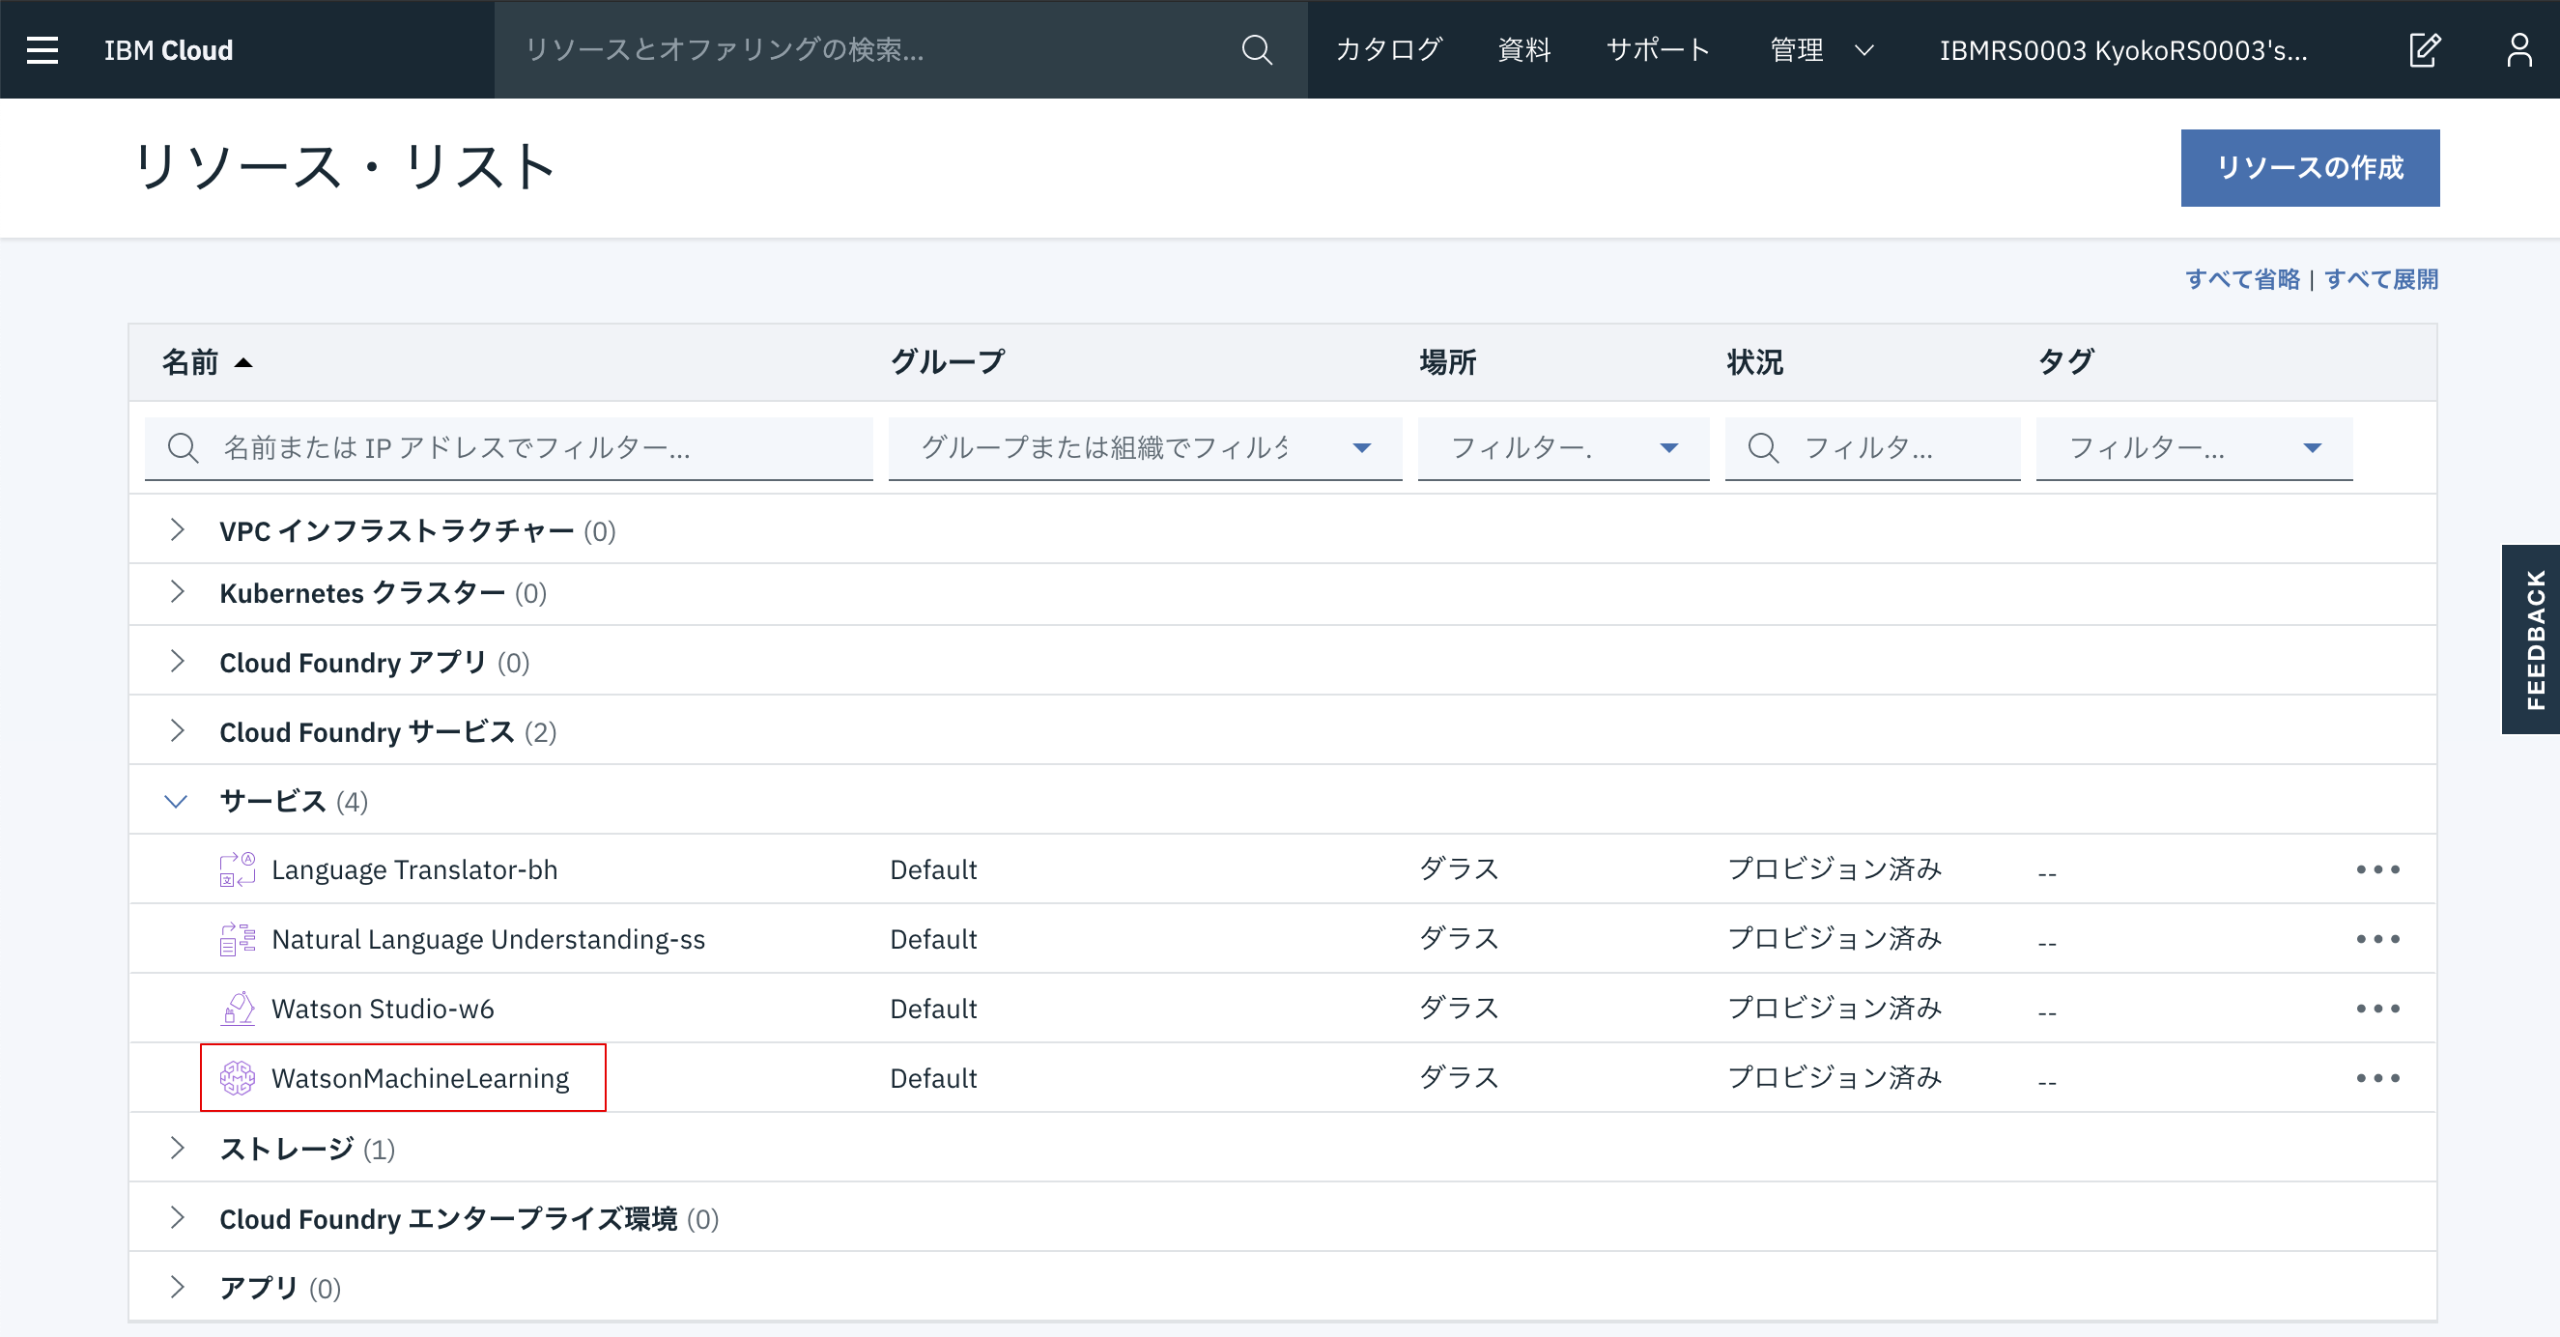Viewport: 2560px width, 1337px height.
Task: Click the IBM Cloud logo link
Action: pyautogui.click(x=169, y=49)
